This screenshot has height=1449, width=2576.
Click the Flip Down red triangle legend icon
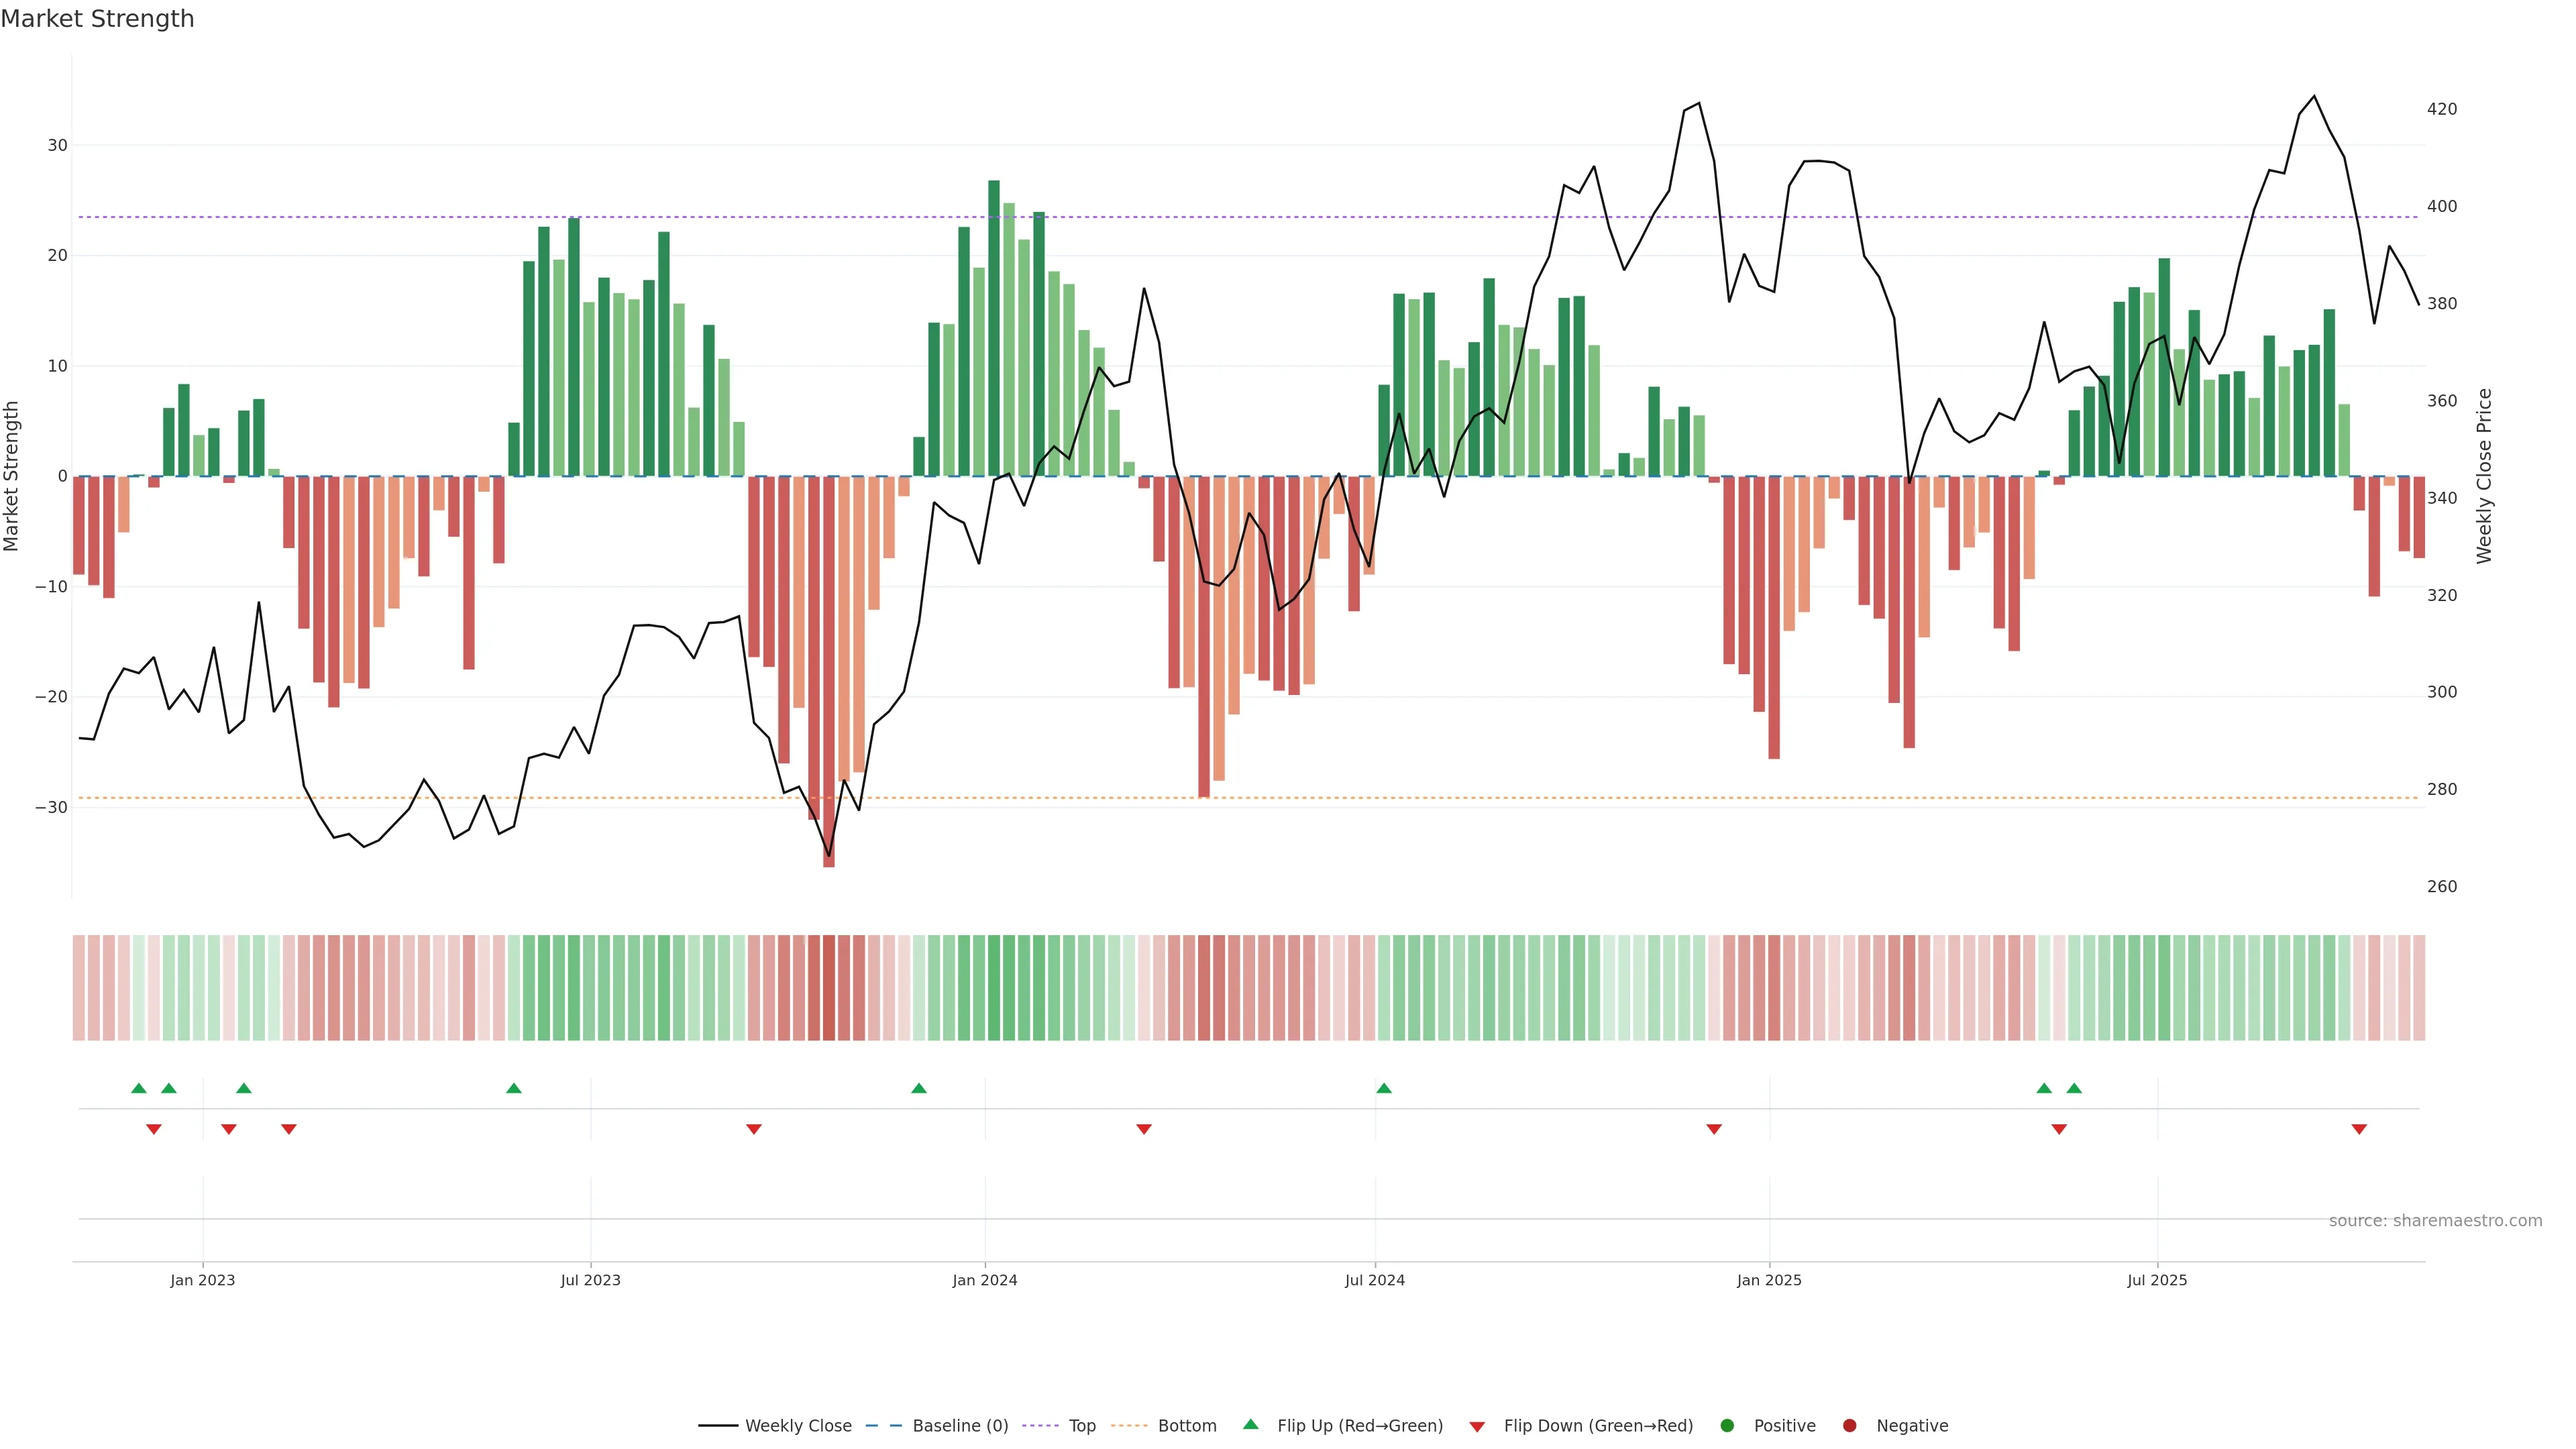[x=1477, y=1426]
